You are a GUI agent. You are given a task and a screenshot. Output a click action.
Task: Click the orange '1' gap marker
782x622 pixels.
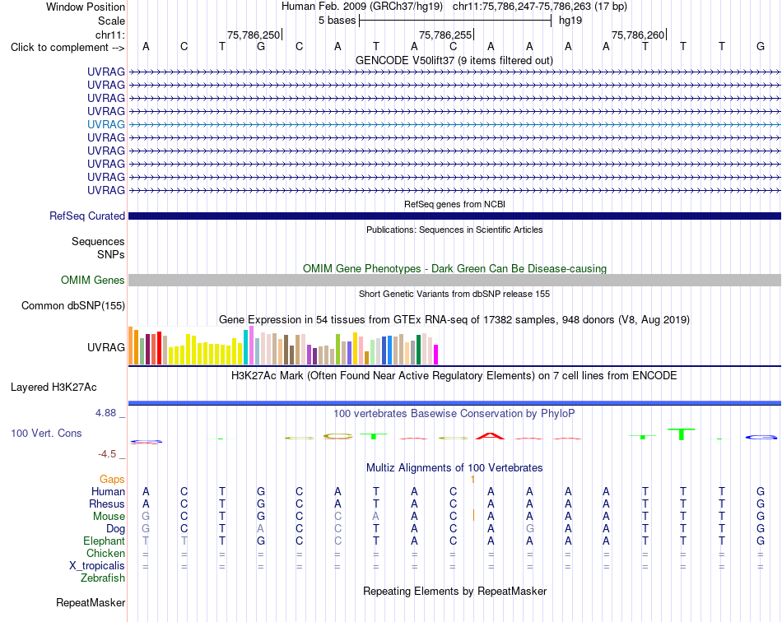tap(472, 479)
